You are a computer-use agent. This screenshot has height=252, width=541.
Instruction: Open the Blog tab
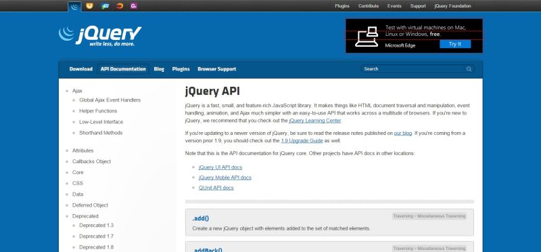(x=159, y=69)
